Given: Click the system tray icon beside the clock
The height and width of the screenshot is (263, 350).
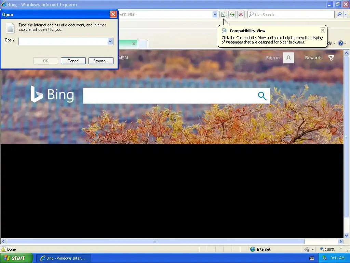Looking at the screenshot, I should [325, 258].
